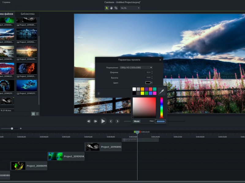
Task: Switch media bin to thumbnail grid view
Action: [x=33, y=114]
